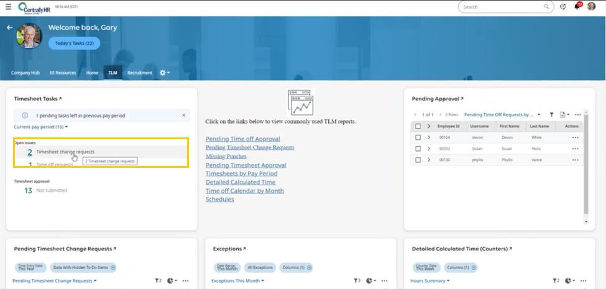Image resolution: width=606 pixels, height=289 pixels.
Task: Go back using the left arrow
Action: pos(10,28)
